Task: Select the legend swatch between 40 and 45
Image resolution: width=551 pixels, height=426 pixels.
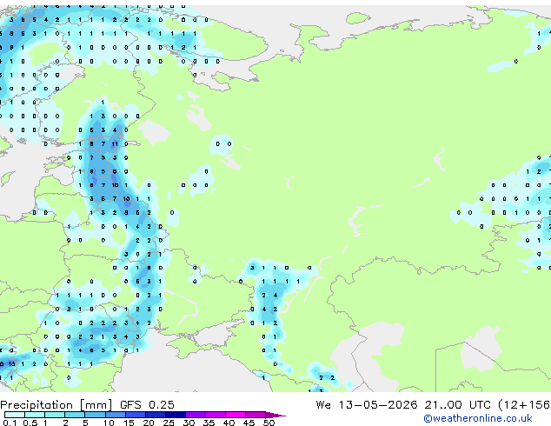Action: [x=236, y=415]
